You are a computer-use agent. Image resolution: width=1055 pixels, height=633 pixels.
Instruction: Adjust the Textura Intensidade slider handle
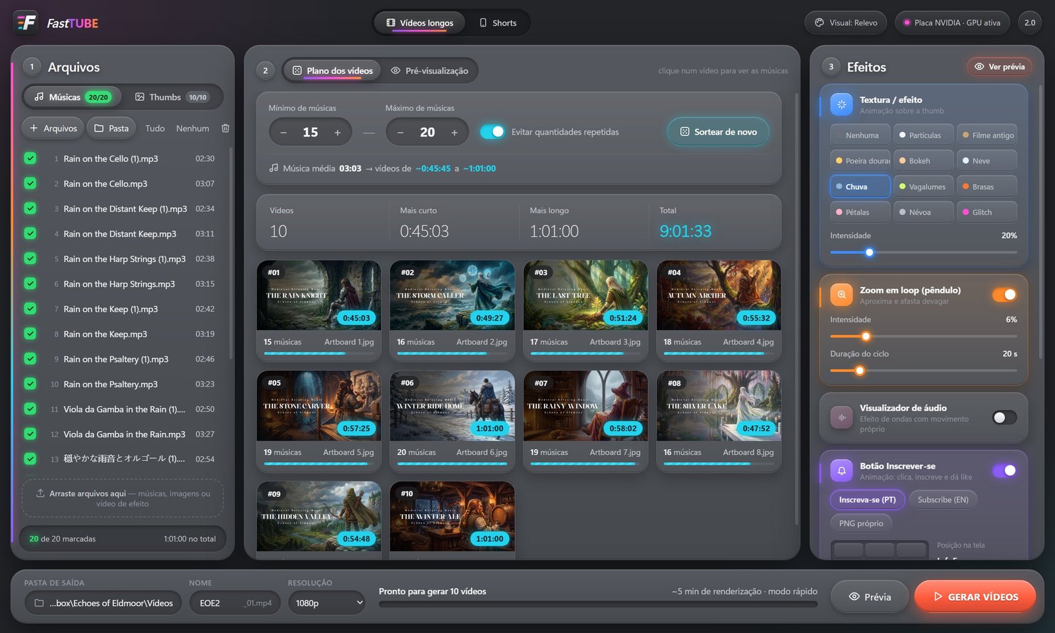point(869,253)
